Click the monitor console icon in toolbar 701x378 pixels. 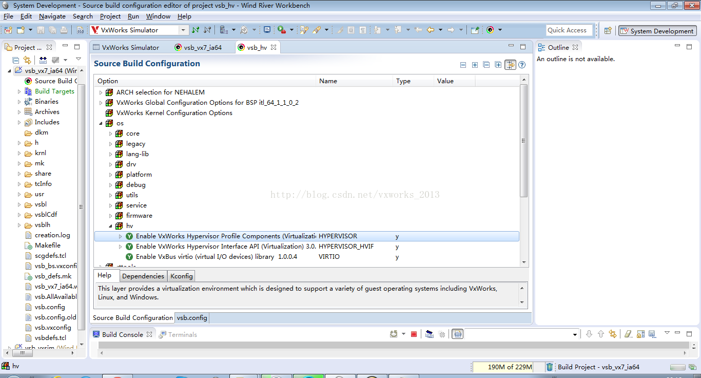click(x=267, y=30)
